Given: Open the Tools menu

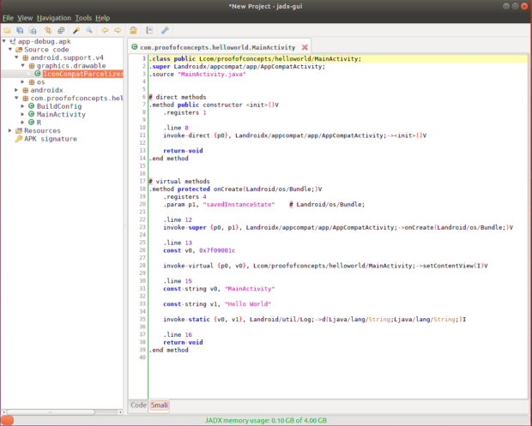Looking at the screenshot, I should (x=83, y=17).
